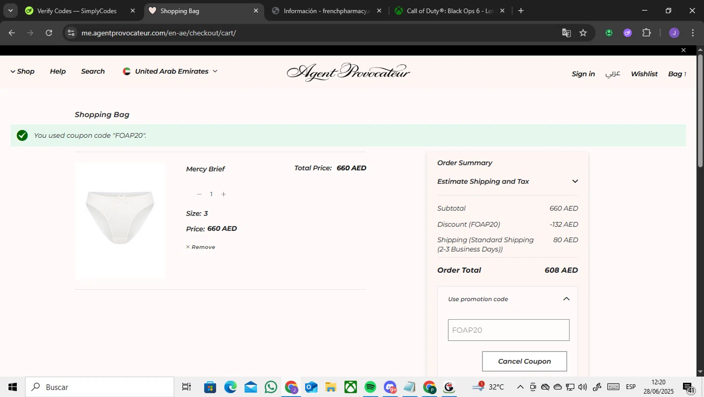This screenshot has height=397, width=704.
Task: Click the translate page icon
Action: 566,33
